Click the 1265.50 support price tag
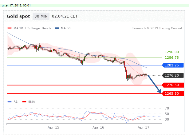This screenshot has width=189, height=139. (173, 93)
